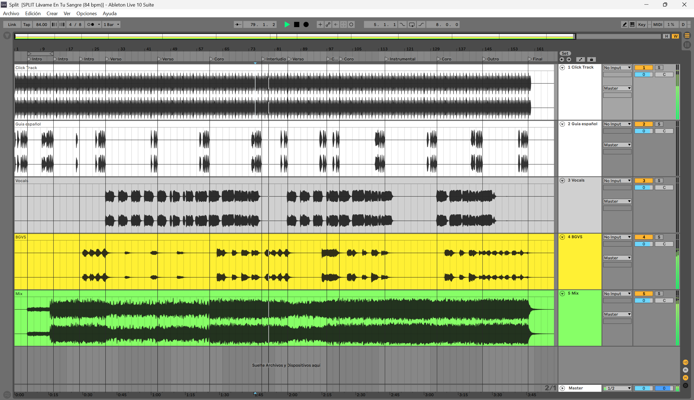The height and width of the screenshot is (400, 694).
Task: Click the Tap tempo button
Action: 27,24
